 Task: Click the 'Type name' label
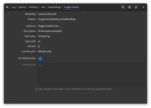point(30,36)
